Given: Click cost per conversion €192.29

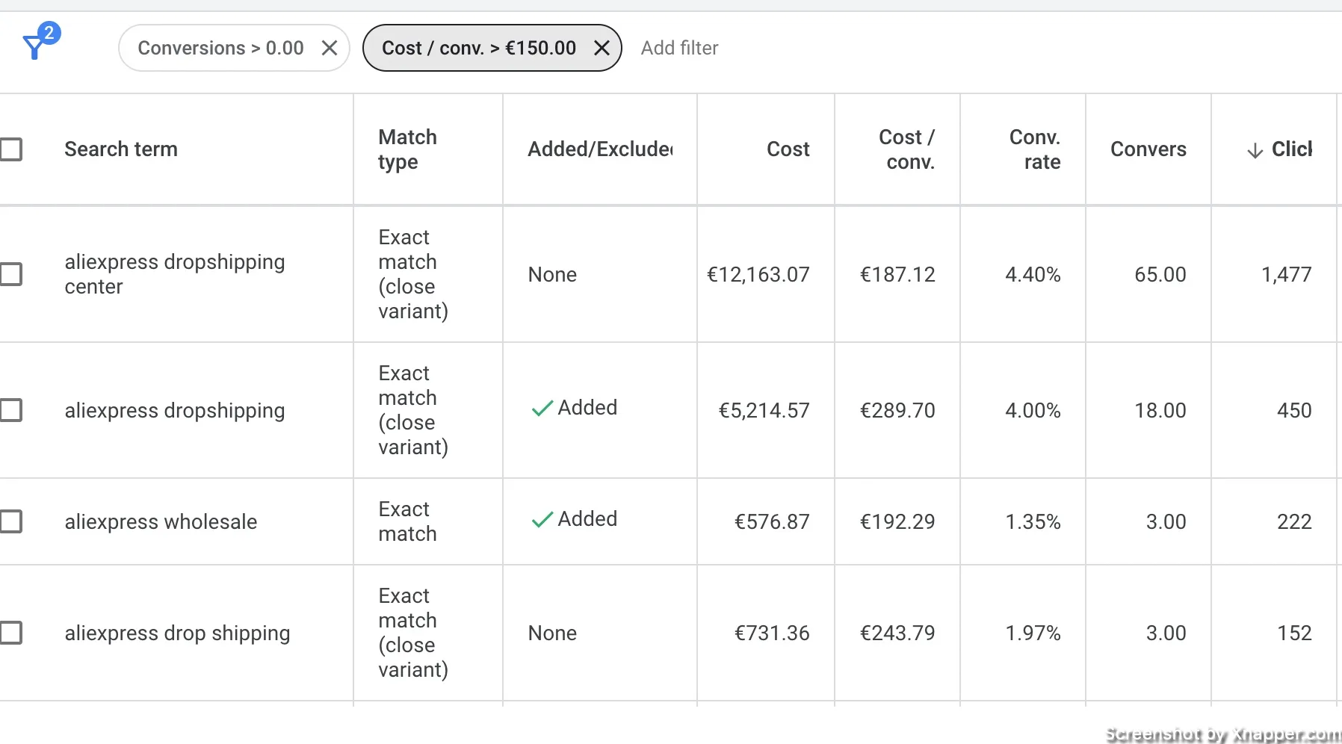Looking at the screenshot, I should pyautogui.click(x=897, y=521).
